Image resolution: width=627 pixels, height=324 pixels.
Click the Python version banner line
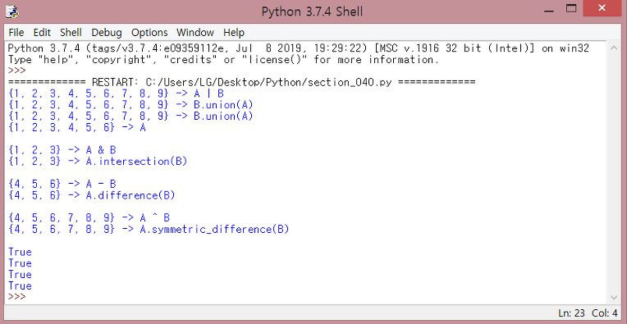298,48
